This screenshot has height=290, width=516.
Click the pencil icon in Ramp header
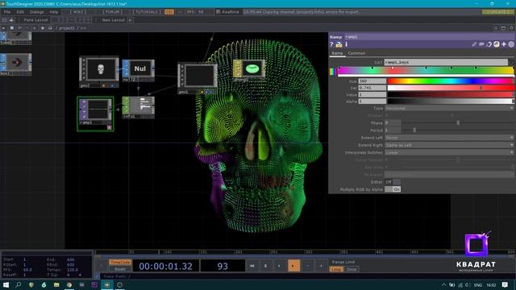coord(474,44)
